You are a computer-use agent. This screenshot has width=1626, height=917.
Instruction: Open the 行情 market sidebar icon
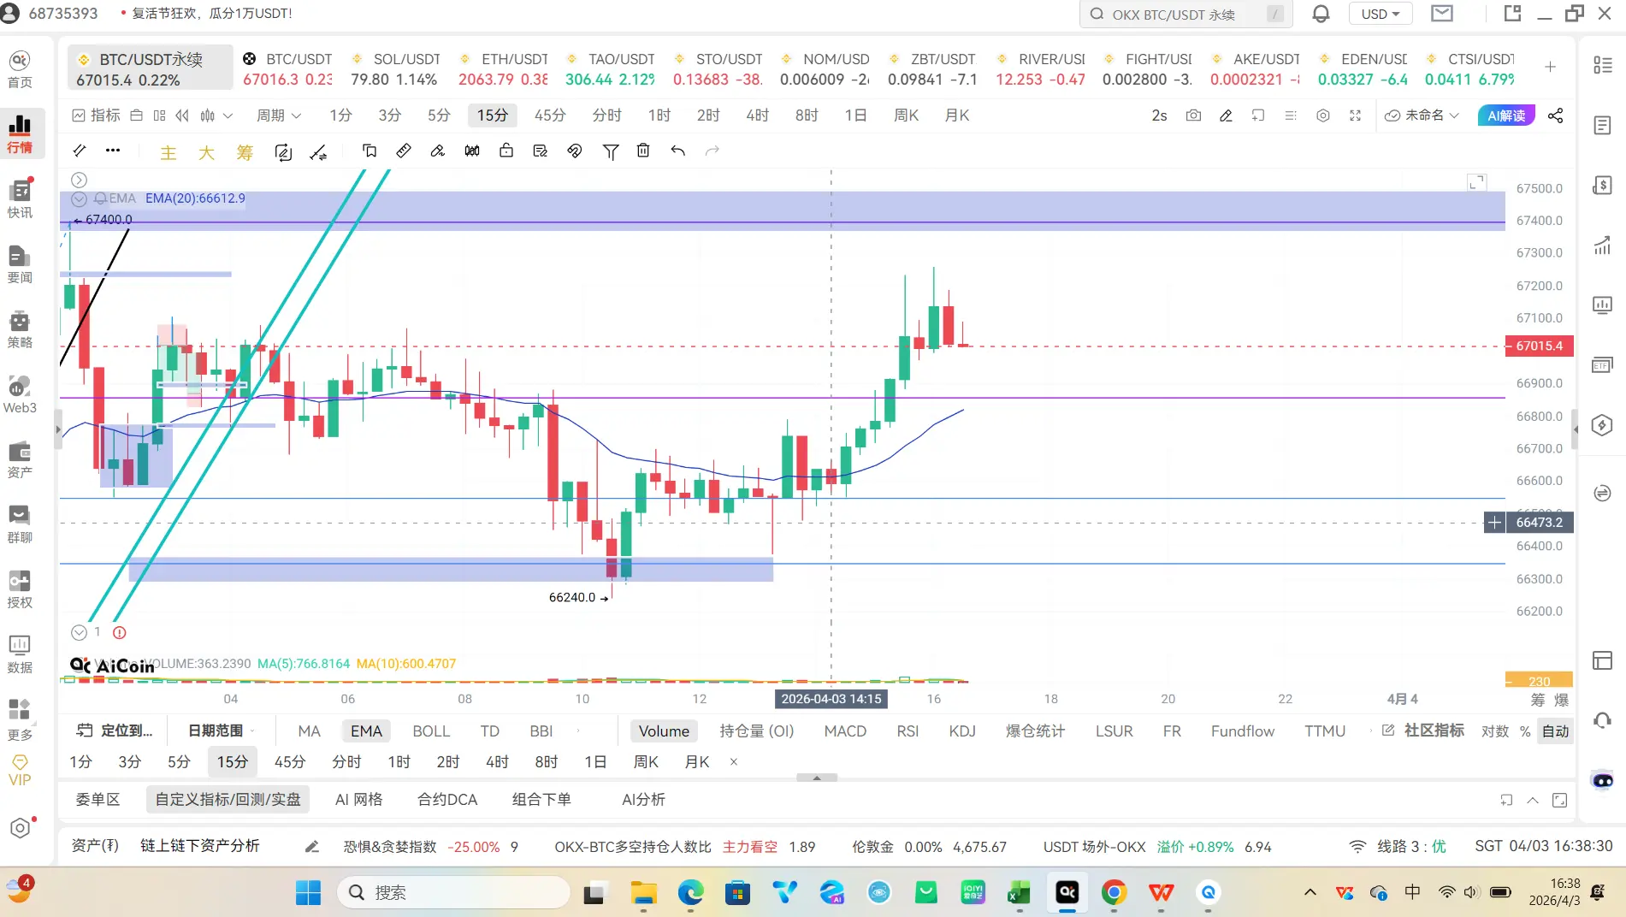click(x=20, y=133)
